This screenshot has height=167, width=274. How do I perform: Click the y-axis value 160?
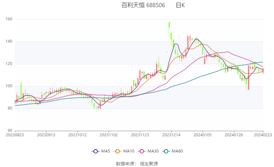coord(9,19)
